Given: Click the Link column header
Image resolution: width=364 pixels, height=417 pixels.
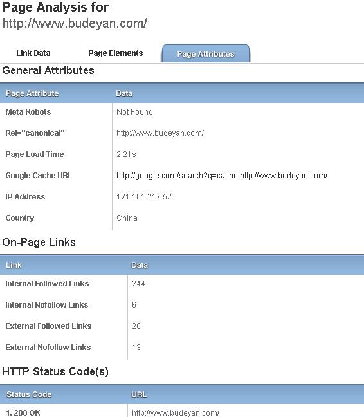Looking at the screenshot, I should [x=14, y=265].
